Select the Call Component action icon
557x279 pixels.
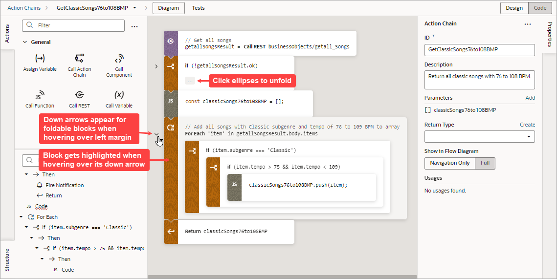(x=119, y=59)
